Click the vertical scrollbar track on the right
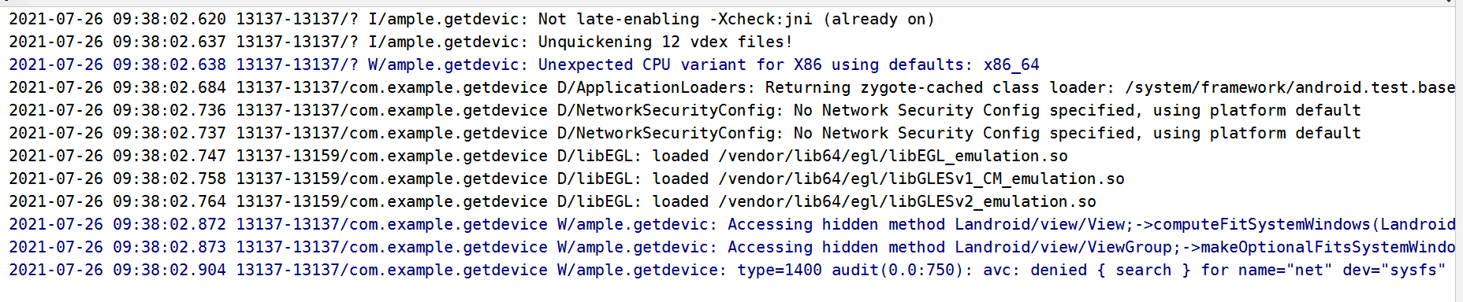Screen dimensions: 1463x302 1458,153
